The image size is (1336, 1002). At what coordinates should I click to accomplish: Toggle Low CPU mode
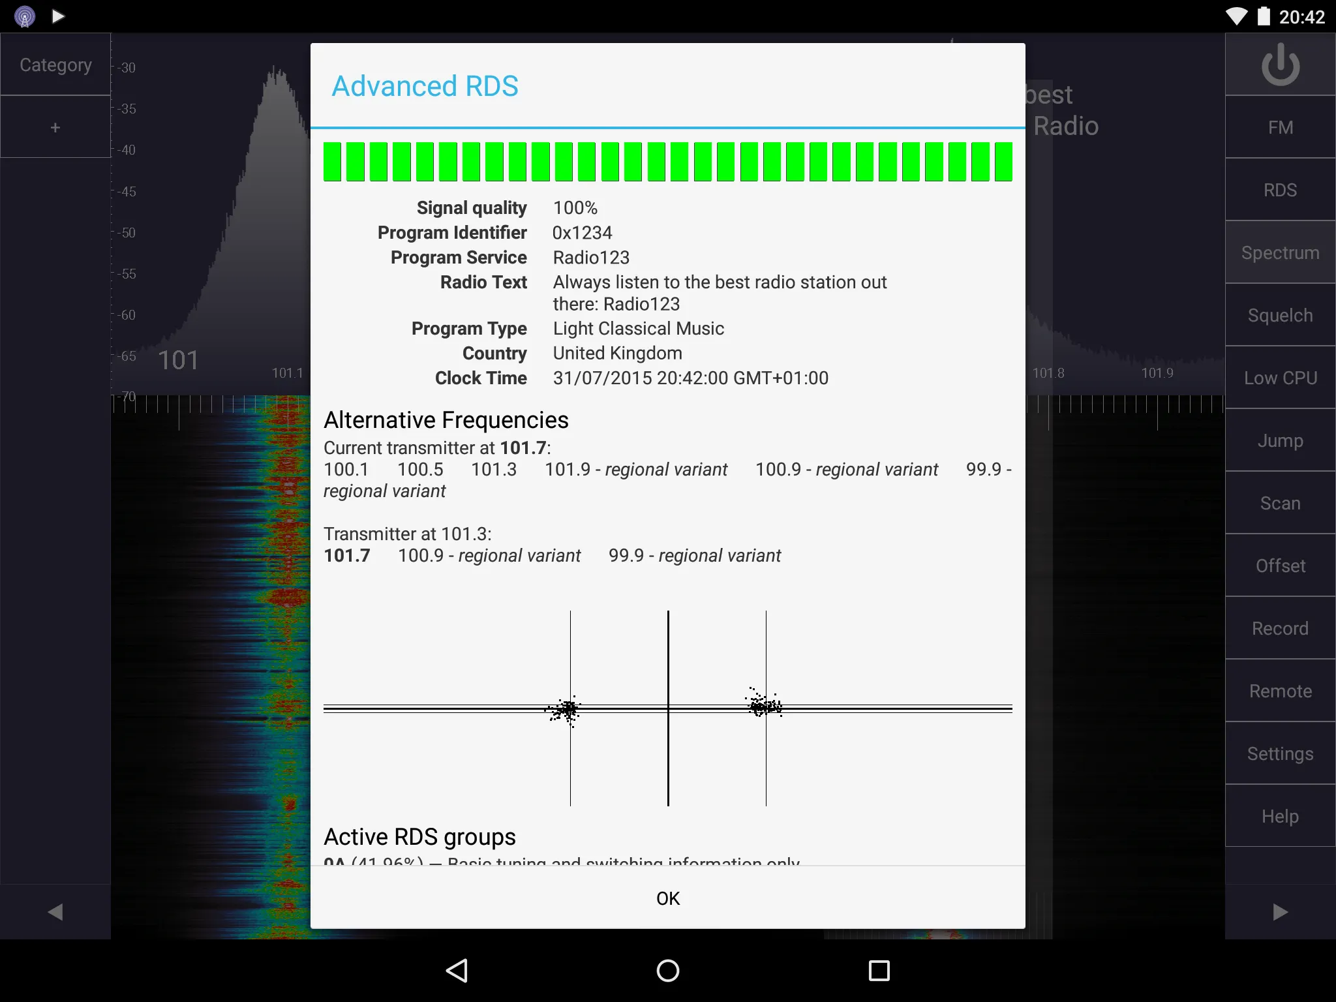pos(1281,378)
